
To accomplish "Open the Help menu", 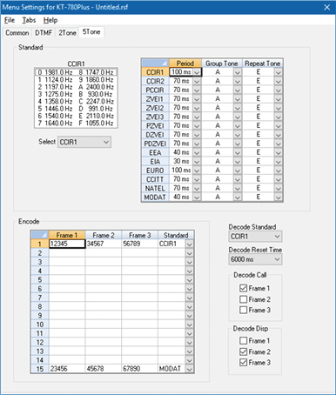I will coord(50,20).
